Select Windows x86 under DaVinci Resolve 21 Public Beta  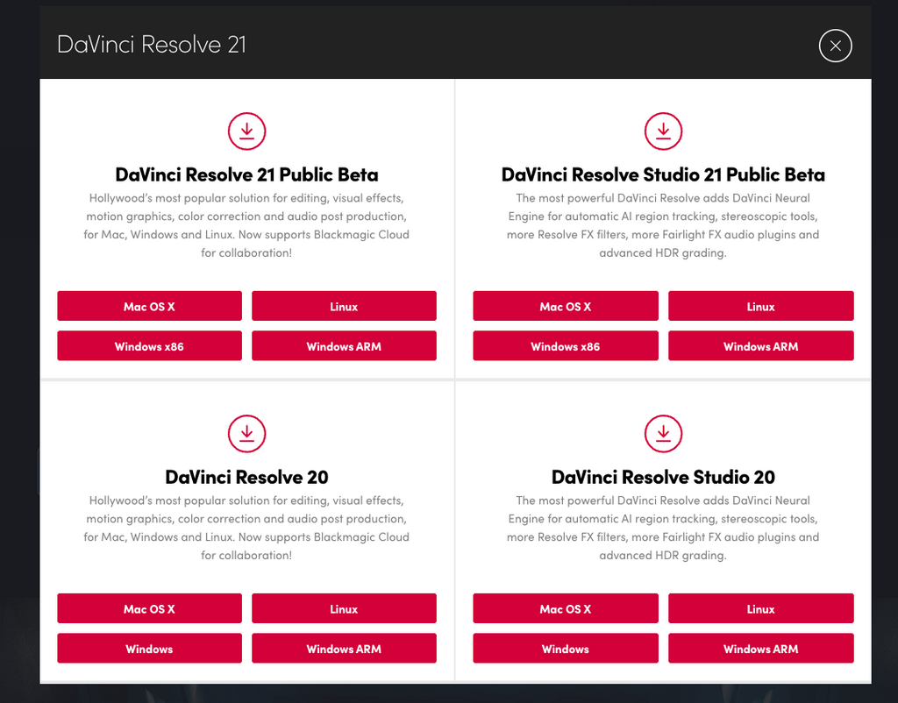click(149, 345)
